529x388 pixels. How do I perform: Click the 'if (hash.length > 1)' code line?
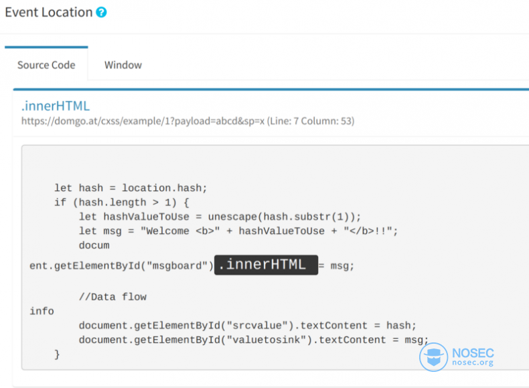click(122, 202)
